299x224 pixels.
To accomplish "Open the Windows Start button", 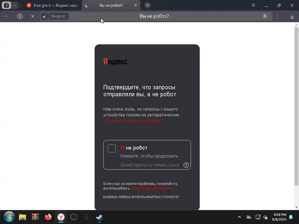I will click(x=9, y=217).
